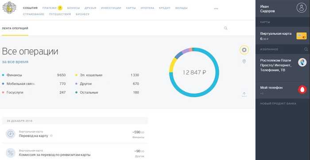Click the purple segment of donut chart
The width and height of the screenshot is (310, 160).
click(186, 51)
